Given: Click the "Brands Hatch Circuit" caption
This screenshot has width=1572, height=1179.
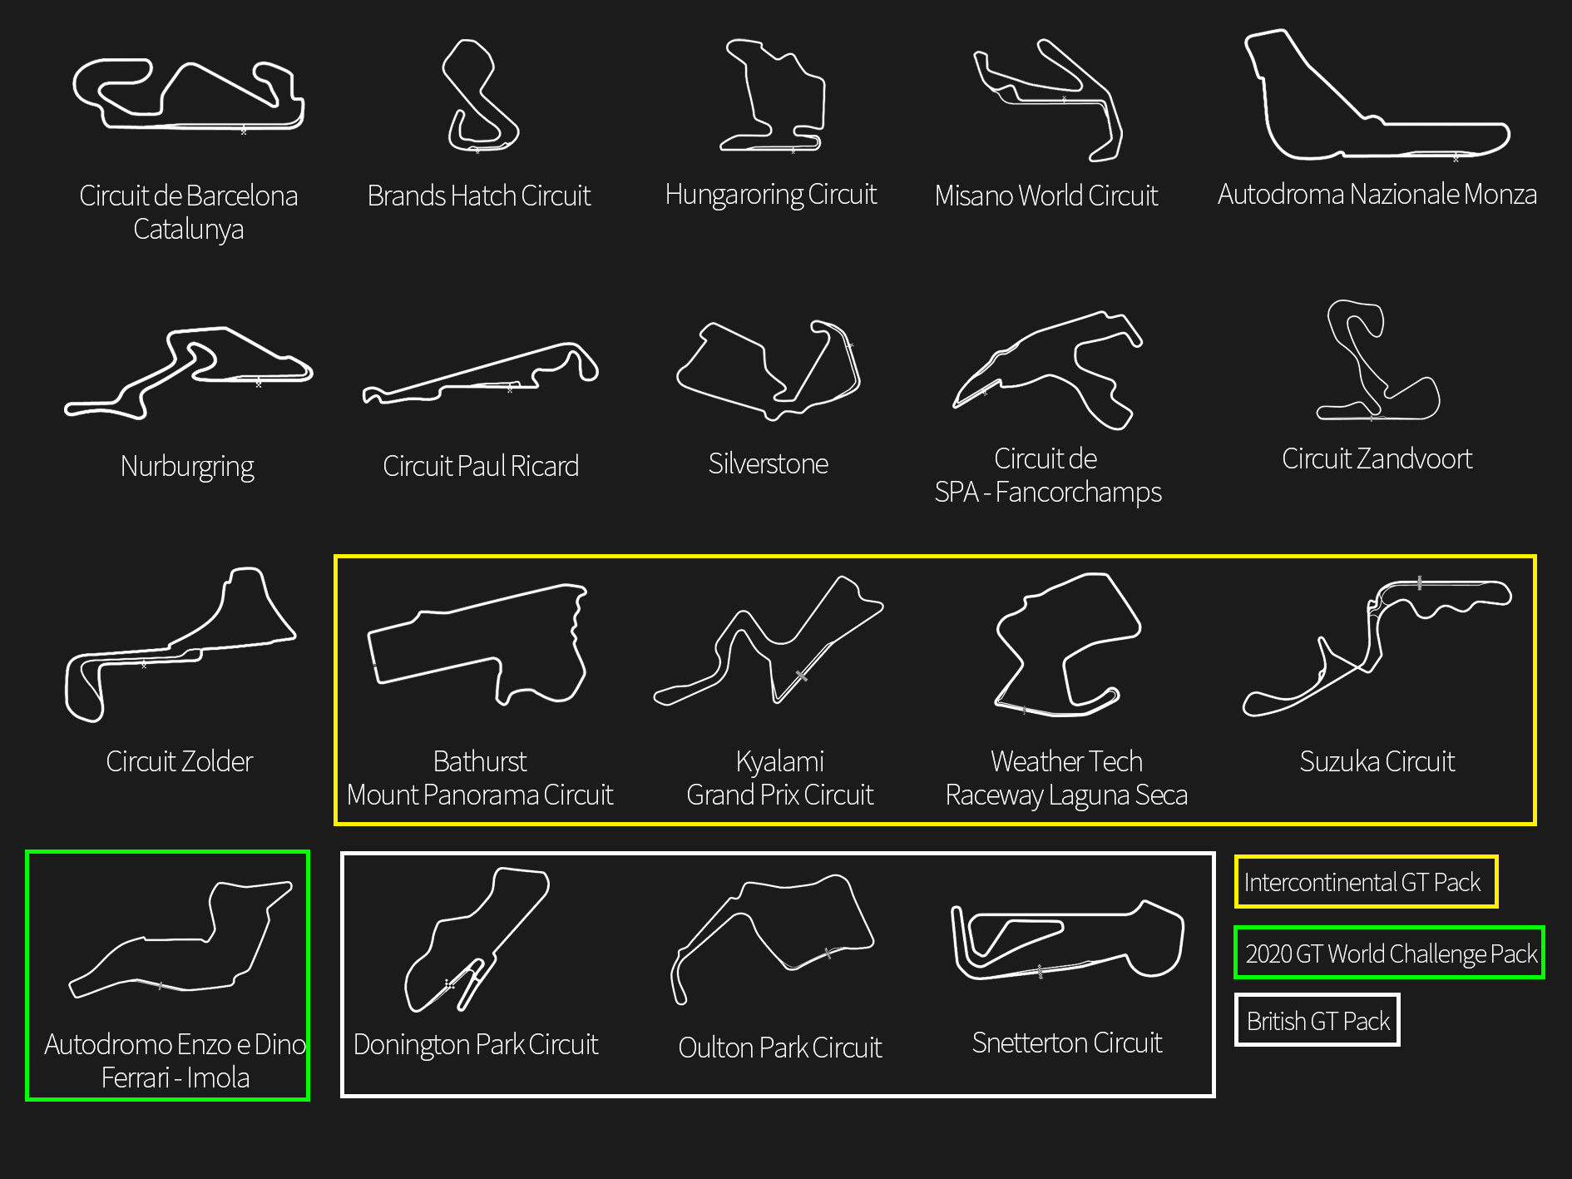Looking at the screenshot, I should (479, 196).
